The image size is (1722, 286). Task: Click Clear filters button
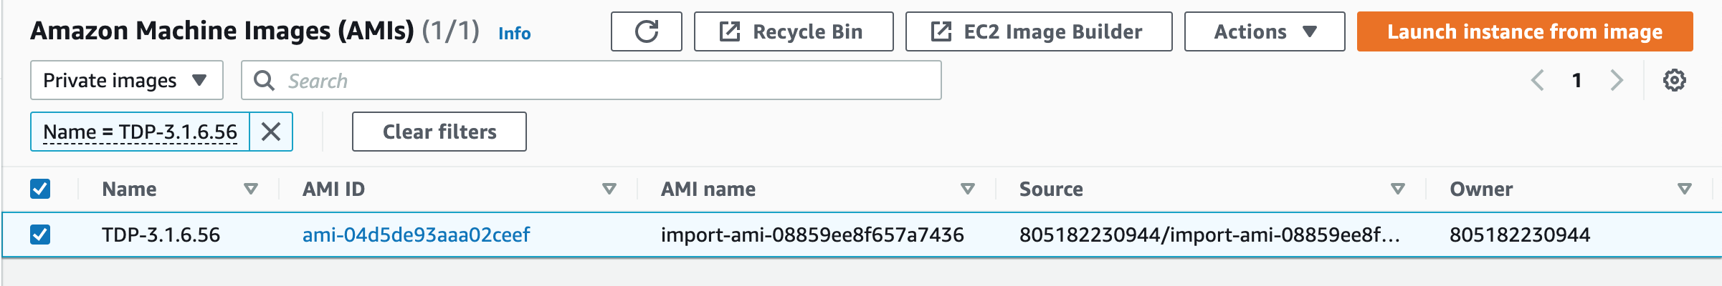pos(439,132)
